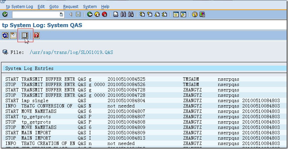
Task: Click the Refresh icon in application toolbar
Action: (x=5, y=35)
